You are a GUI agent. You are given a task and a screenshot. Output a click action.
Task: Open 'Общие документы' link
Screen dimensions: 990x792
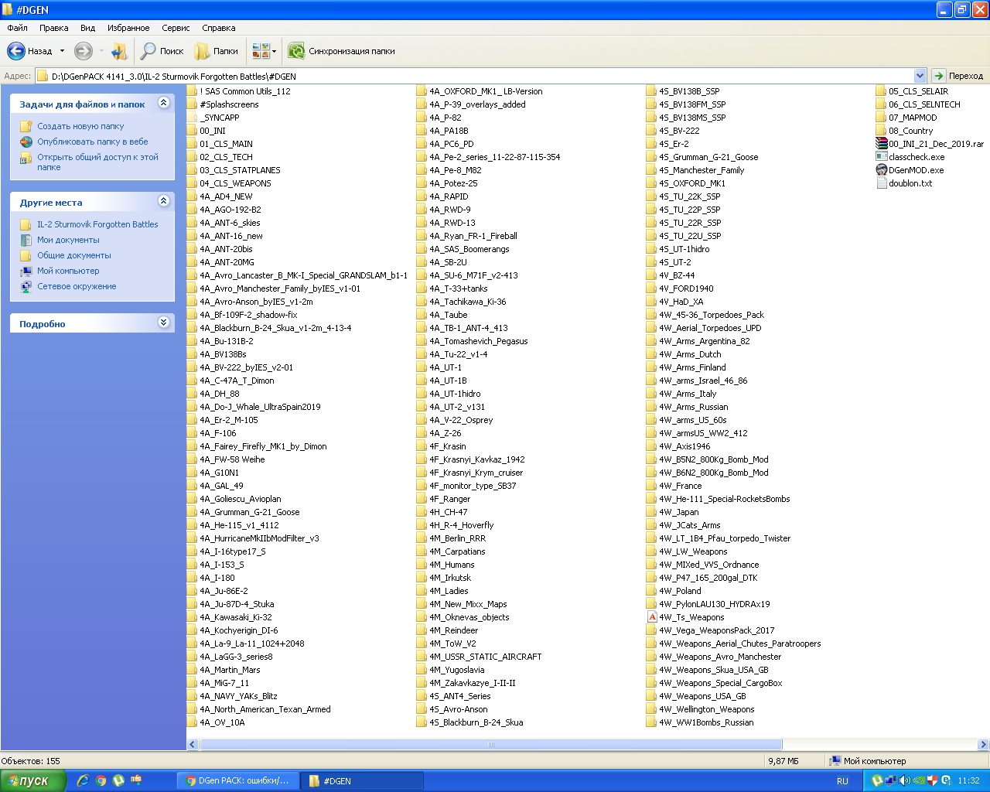(74, 255)
